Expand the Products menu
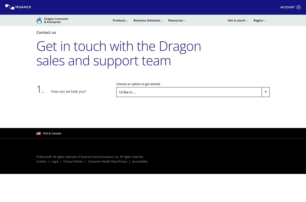Viewport: 306px width, 202px height. [120, 20]
